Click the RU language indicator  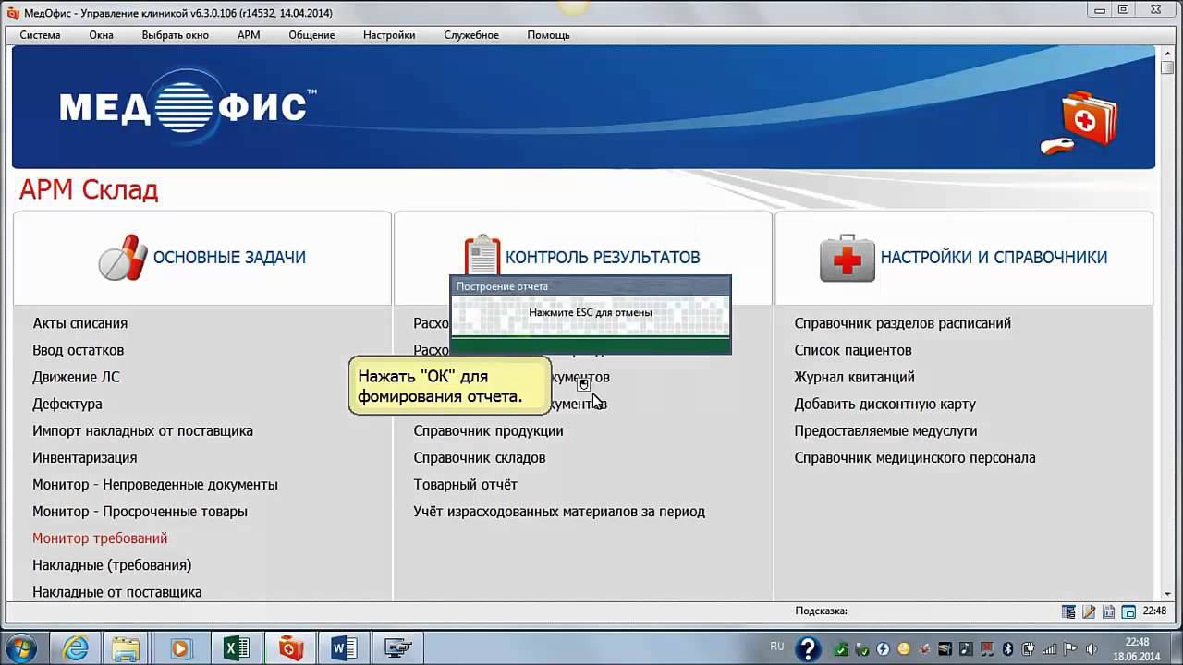click(777, 647)
